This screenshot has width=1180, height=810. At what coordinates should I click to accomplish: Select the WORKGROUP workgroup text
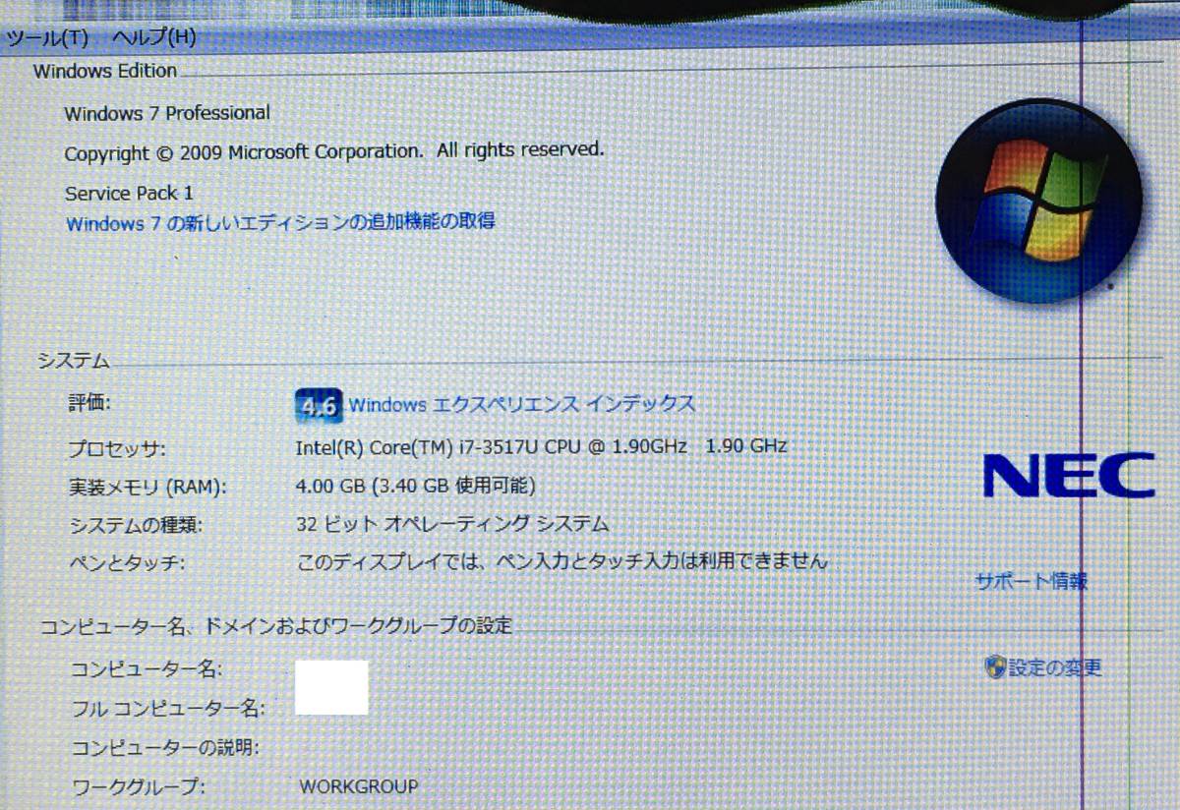pyautogui.click(x=357, y=785)
